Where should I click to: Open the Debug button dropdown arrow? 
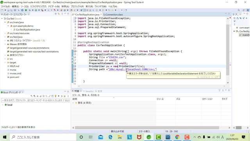33,10
